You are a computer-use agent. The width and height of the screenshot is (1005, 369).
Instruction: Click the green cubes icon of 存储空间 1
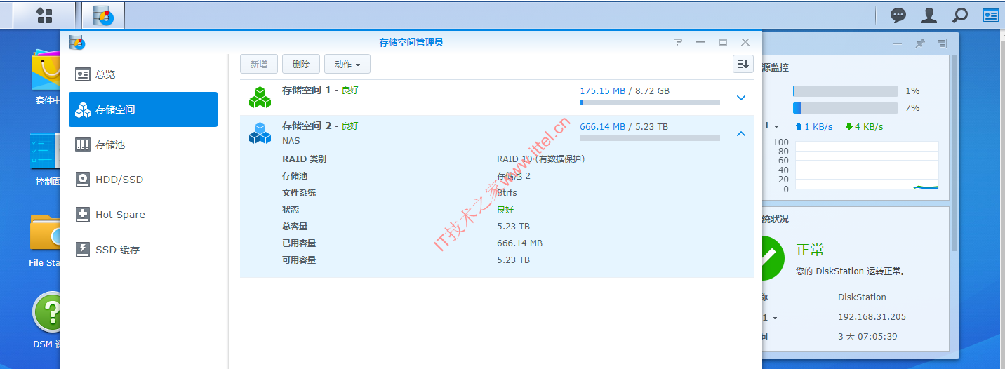click(x=260, y=97)
